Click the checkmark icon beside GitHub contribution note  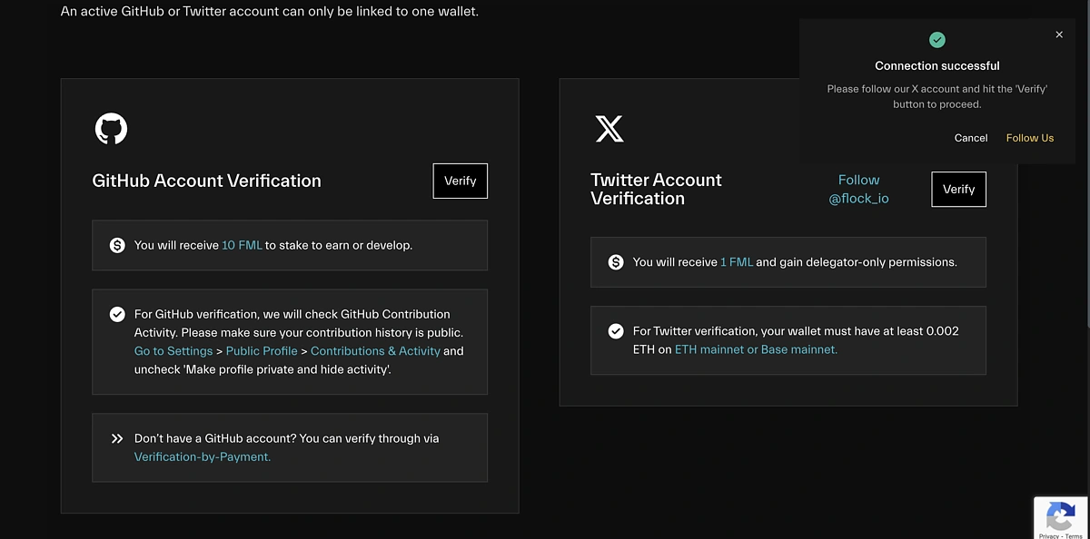117,315
